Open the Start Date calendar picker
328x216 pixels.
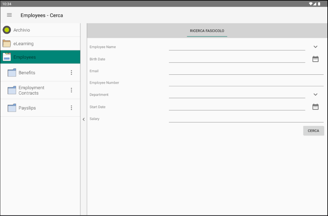tap(315, 107)
